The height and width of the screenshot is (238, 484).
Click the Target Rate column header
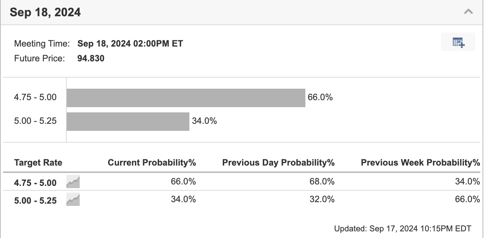[38, 163]
